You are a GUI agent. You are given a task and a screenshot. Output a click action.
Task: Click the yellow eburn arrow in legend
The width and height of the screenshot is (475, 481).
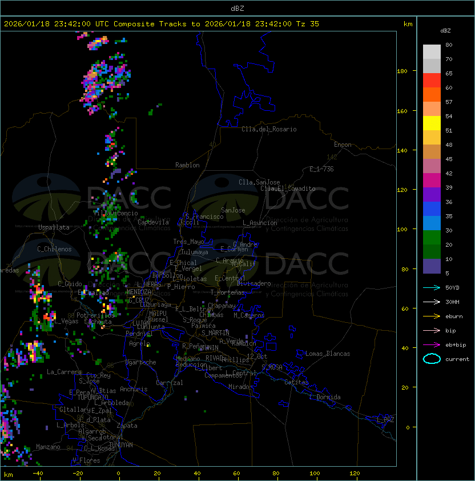432,316
